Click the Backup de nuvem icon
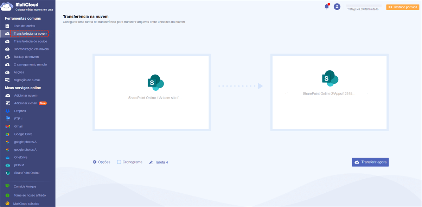The width and height of the screenshot is (422, 207). [x=7, y=57]
